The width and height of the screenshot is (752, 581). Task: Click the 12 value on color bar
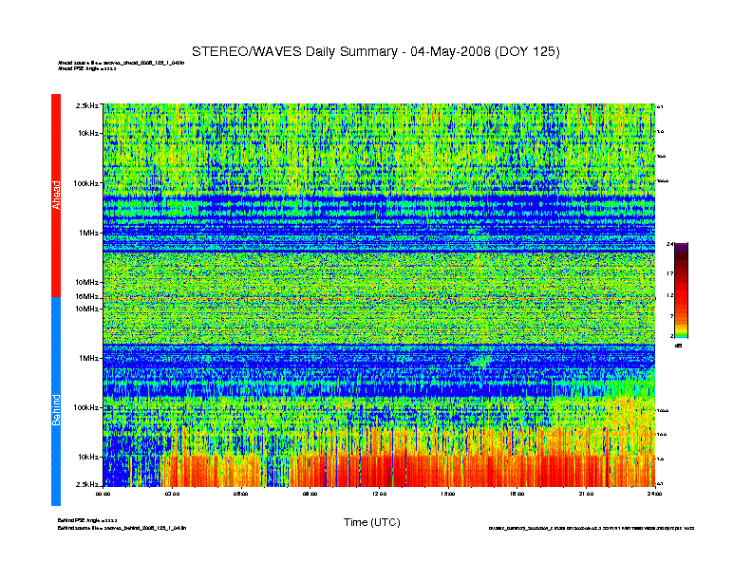[670, 296]
